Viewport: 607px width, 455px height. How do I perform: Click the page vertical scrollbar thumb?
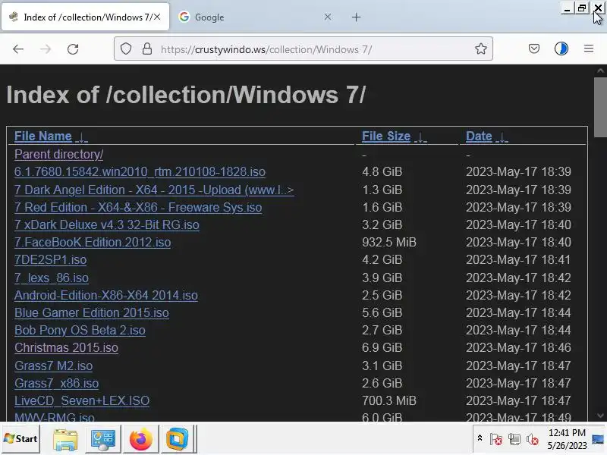coord(600,107)
